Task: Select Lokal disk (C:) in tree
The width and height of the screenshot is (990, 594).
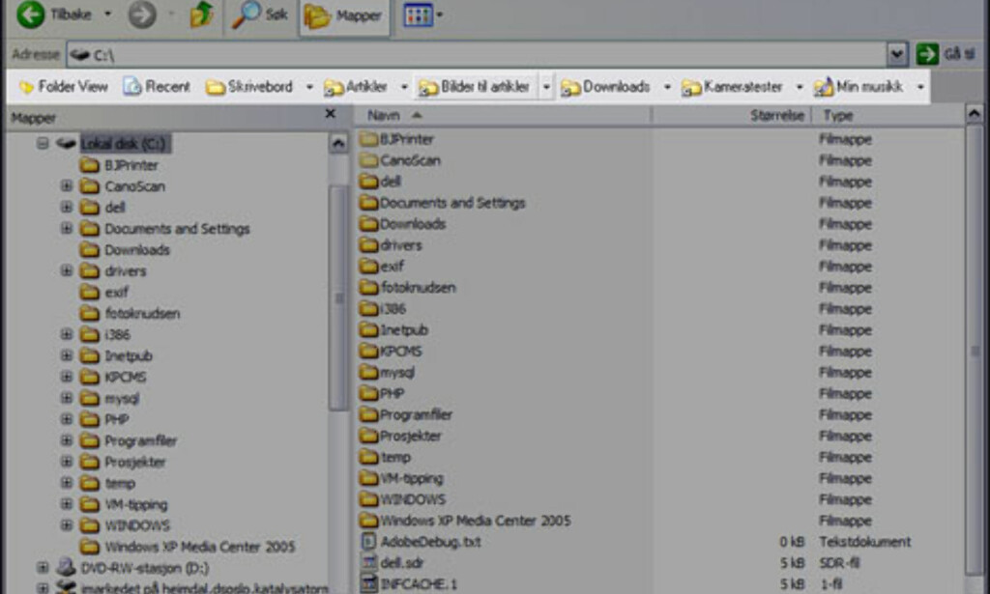Action: point(124,144)
